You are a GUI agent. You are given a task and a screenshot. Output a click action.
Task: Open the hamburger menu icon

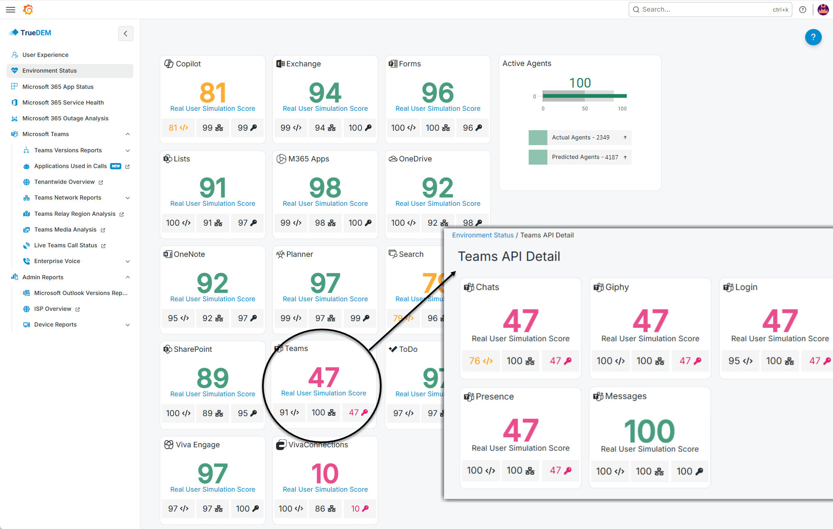(11, 10)
